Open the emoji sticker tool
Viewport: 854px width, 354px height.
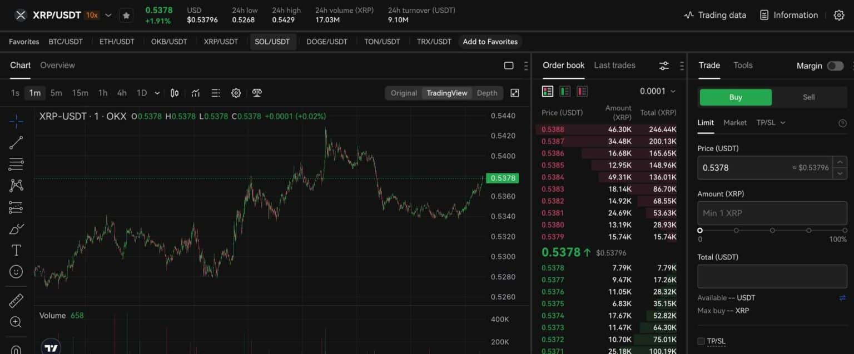click(x=16, y=271)
